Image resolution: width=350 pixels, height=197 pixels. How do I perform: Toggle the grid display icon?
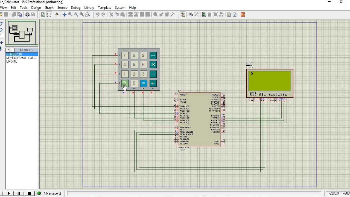tap(49, 15)
